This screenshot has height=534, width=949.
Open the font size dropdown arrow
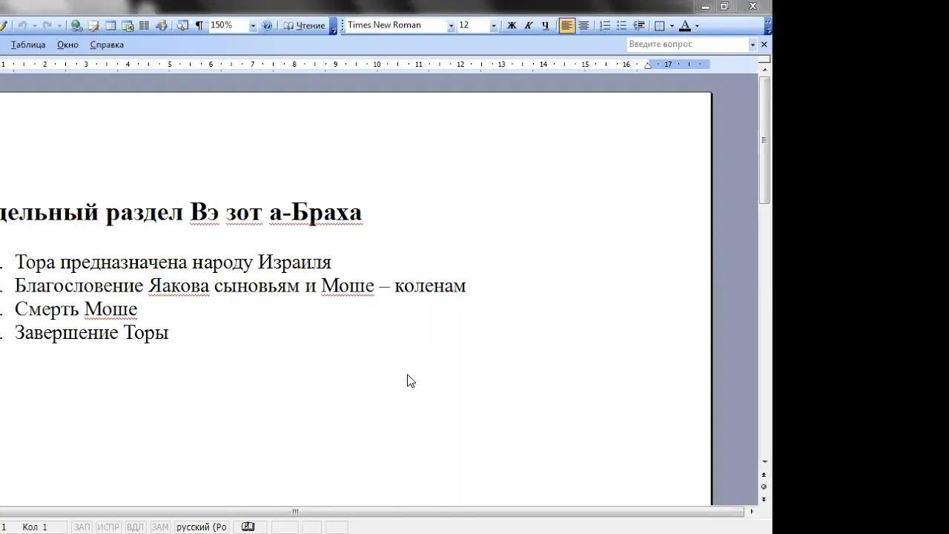pyautogui.click(x=494, y=25)
